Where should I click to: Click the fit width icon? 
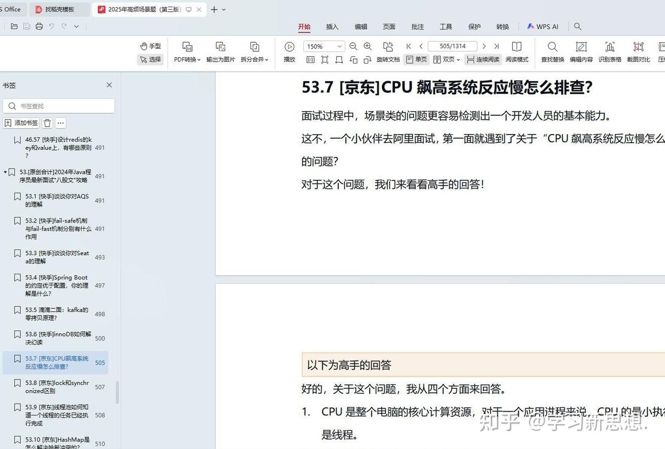click(x=339, y=60)
